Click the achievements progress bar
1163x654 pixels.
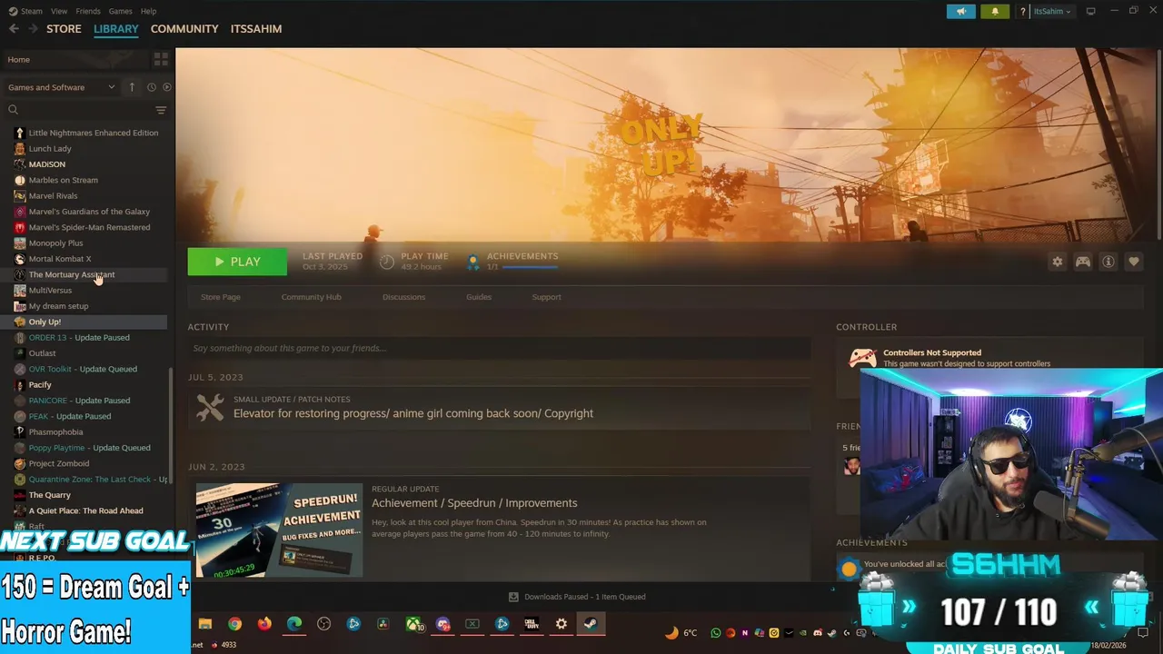[x=530, y=267]
